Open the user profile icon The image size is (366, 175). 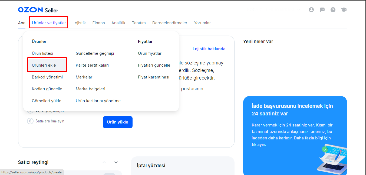(311, 10)
